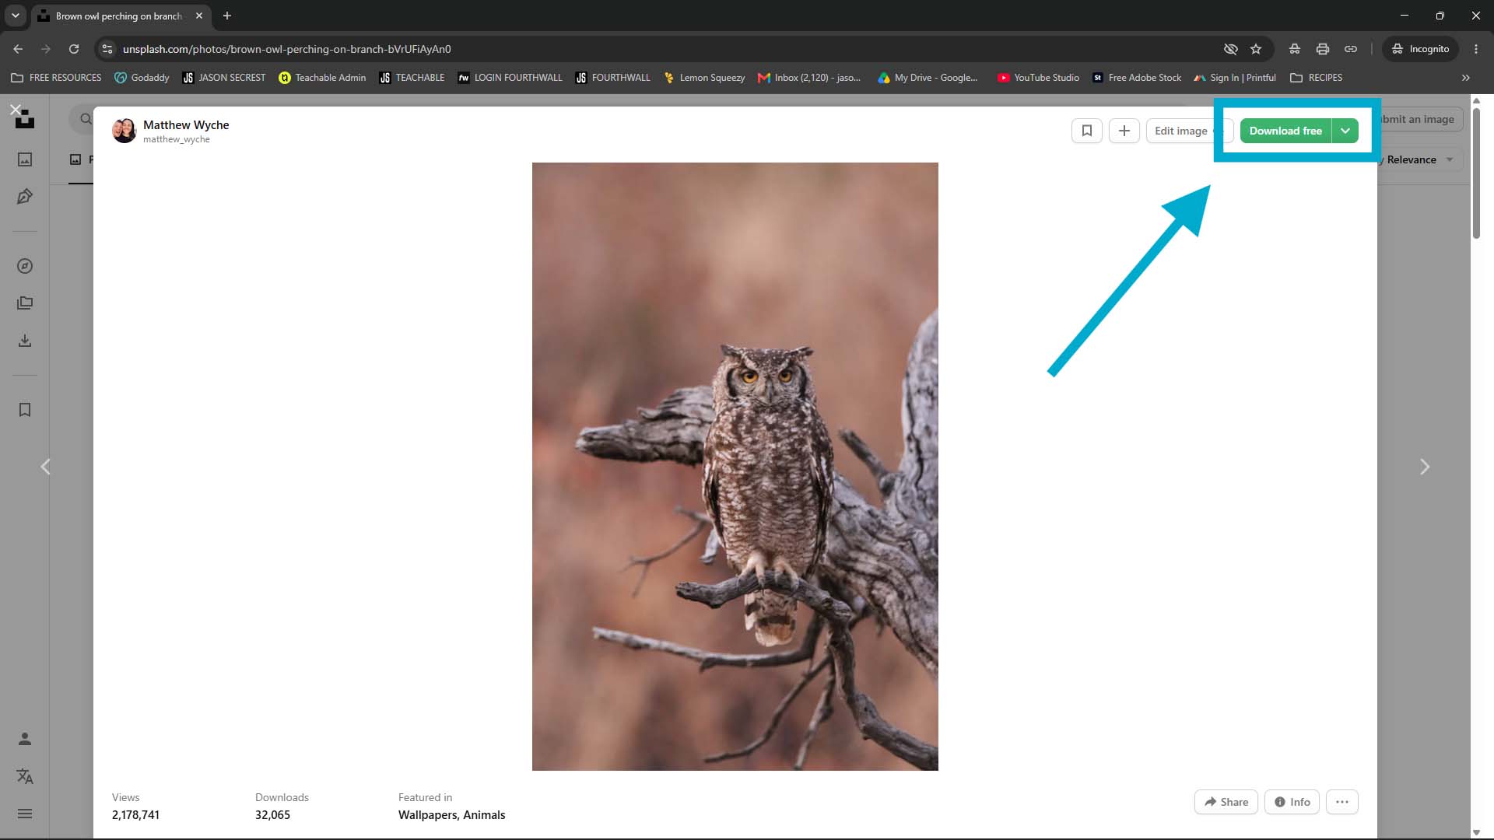Open hamburger menu in left sidebar
Screen dimensions: 1494x840
pos(25,814)
